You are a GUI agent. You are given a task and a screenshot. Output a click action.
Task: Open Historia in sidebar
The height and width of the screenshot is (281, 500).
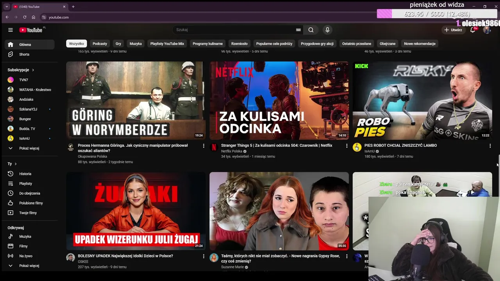click(x=29, y=174)
